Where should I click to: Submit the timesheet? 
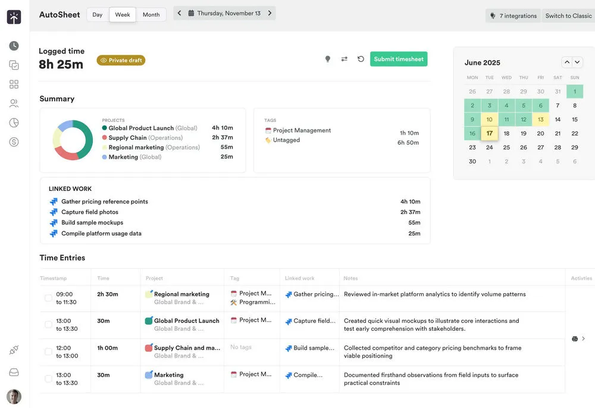[399, 59]
